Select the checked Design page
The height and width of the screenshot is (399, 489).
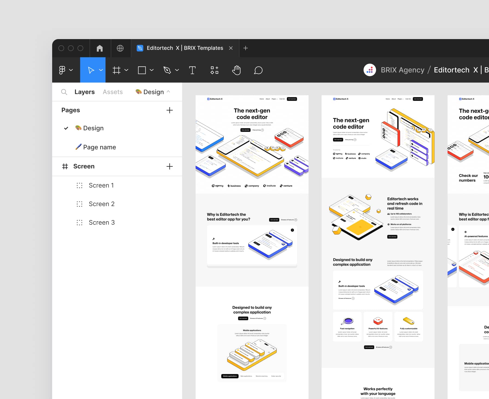tap(94, 128)
